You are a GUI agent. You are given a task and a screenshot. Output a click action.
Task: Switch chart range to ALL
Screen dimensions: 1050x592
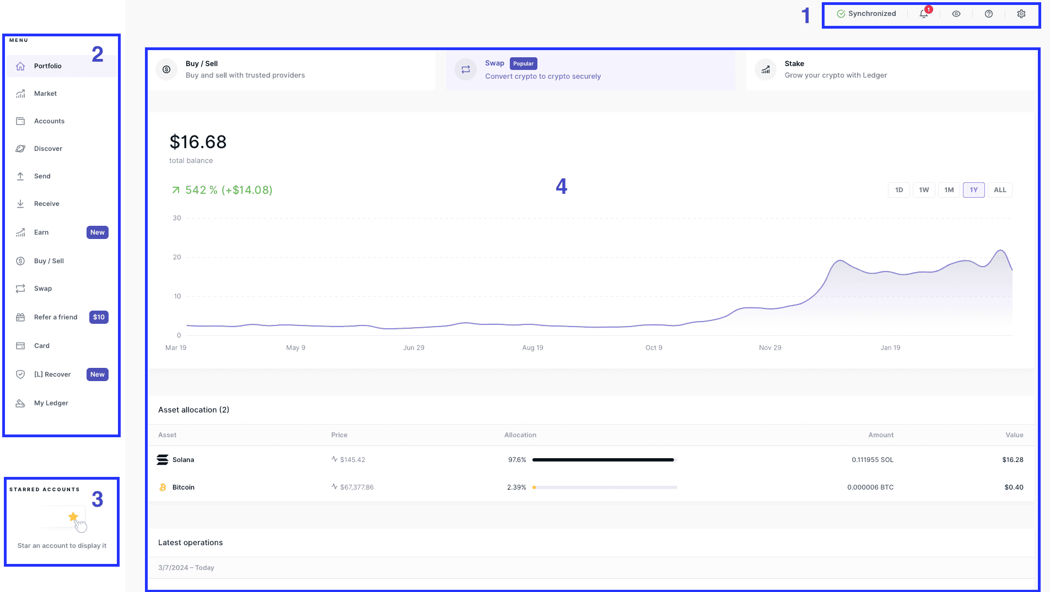(1000, 190)
